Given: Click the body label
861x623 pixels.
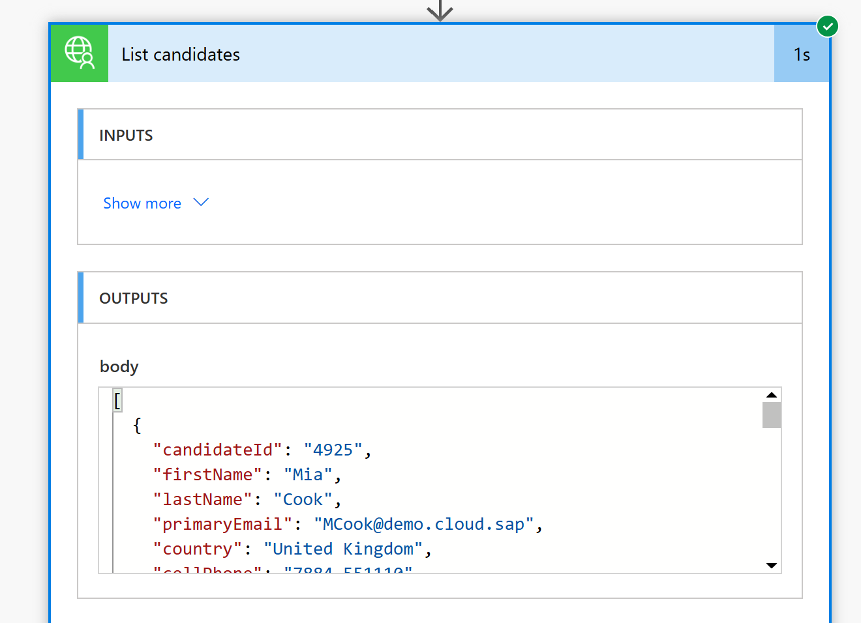Looking at the screenshot, I should 119,367.
